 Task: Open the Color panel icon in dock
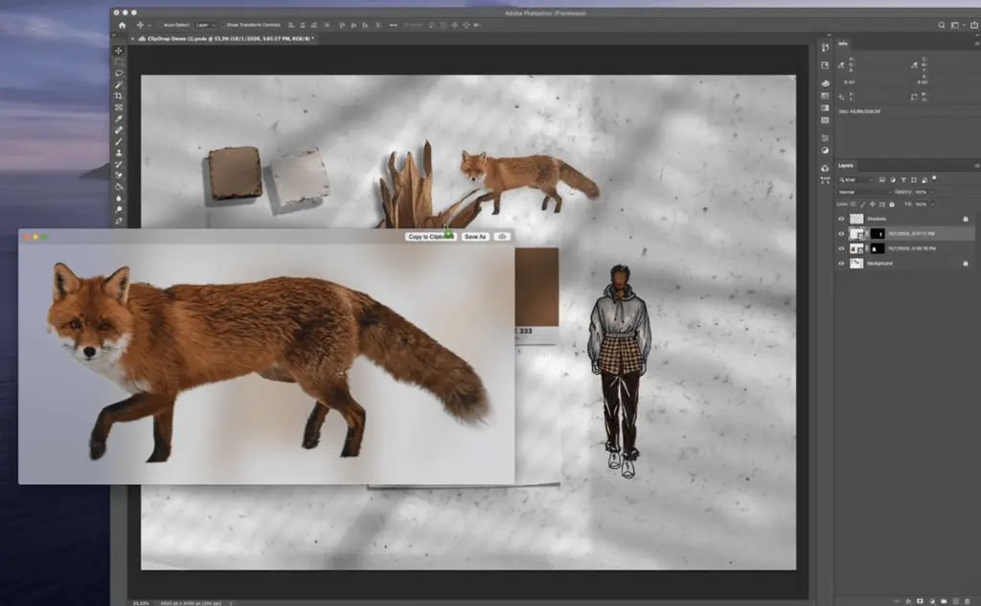click(825, 83)
